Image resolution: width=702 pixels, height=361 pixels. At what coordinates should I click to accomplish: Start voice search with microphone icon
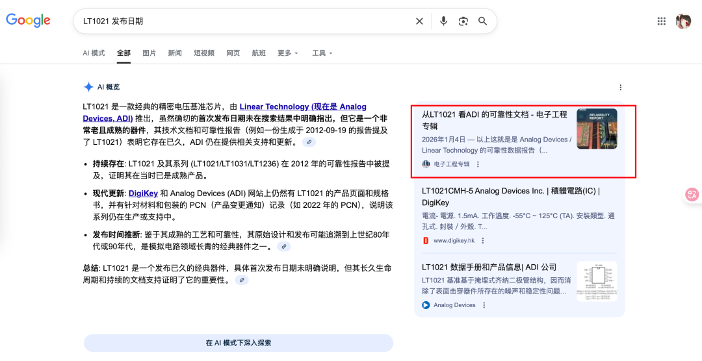click(x=443, y=21)
